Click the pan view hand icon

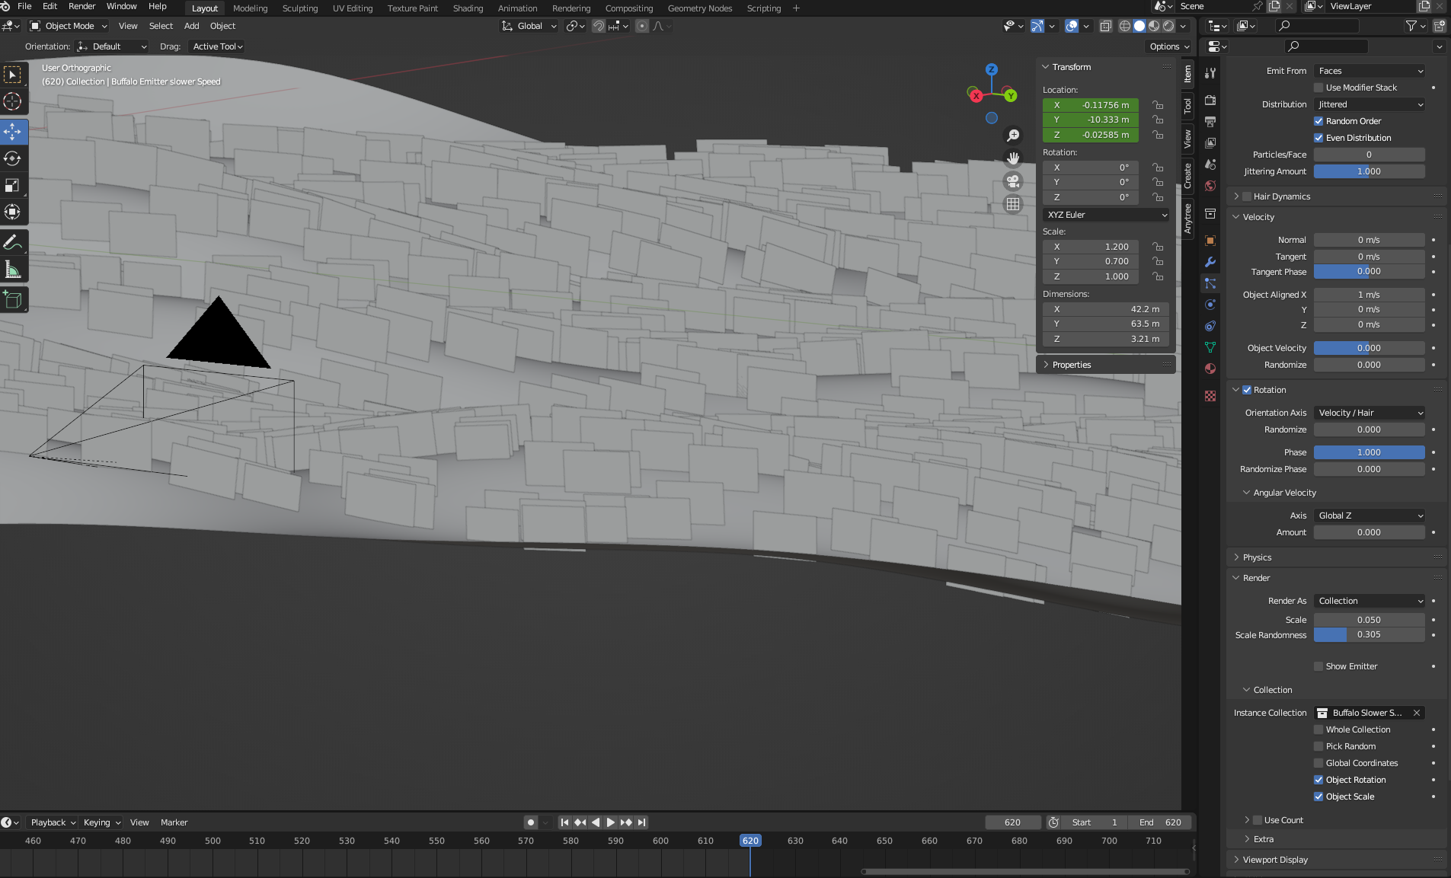1013,158
